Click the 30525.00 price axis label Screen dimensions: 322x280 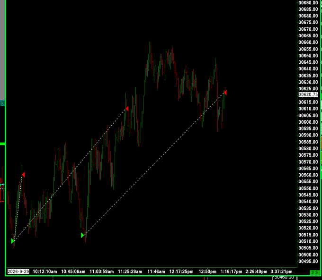(308, 221)
